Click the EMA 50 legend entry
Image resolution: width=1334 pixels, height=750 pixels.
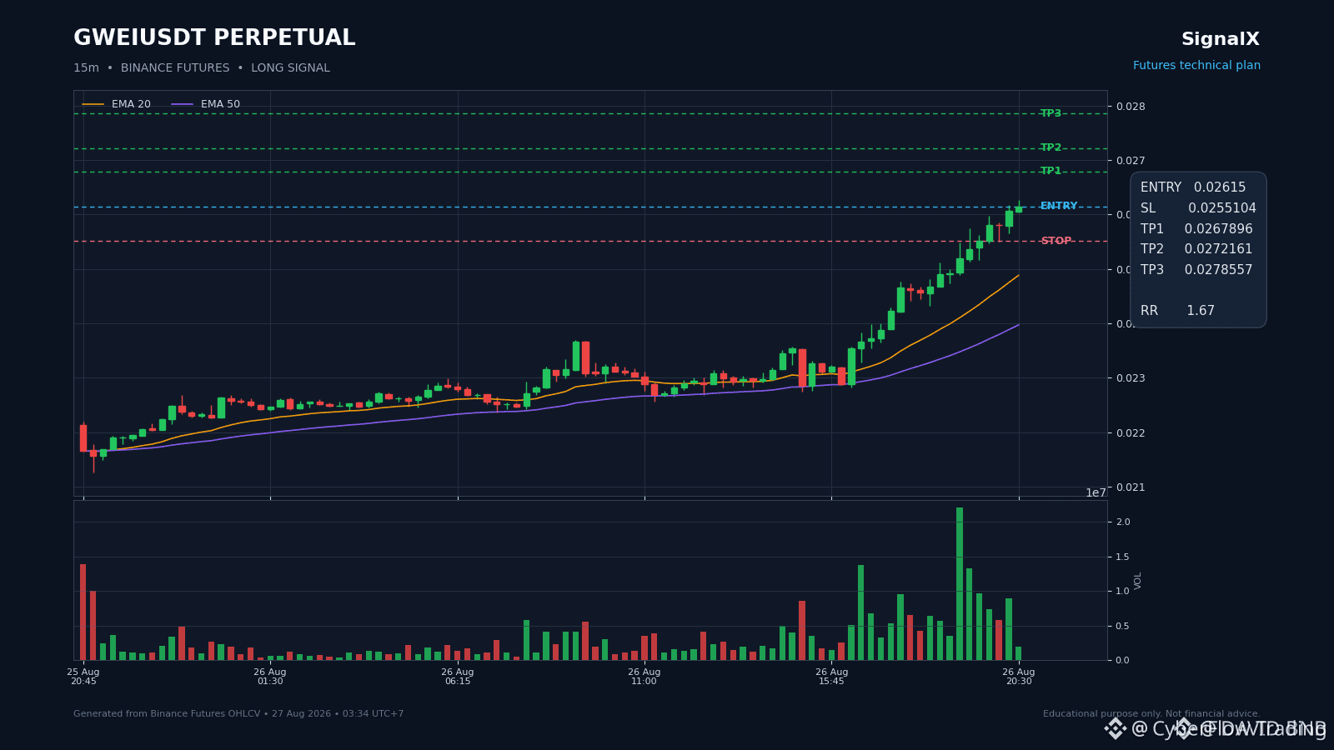206,104
